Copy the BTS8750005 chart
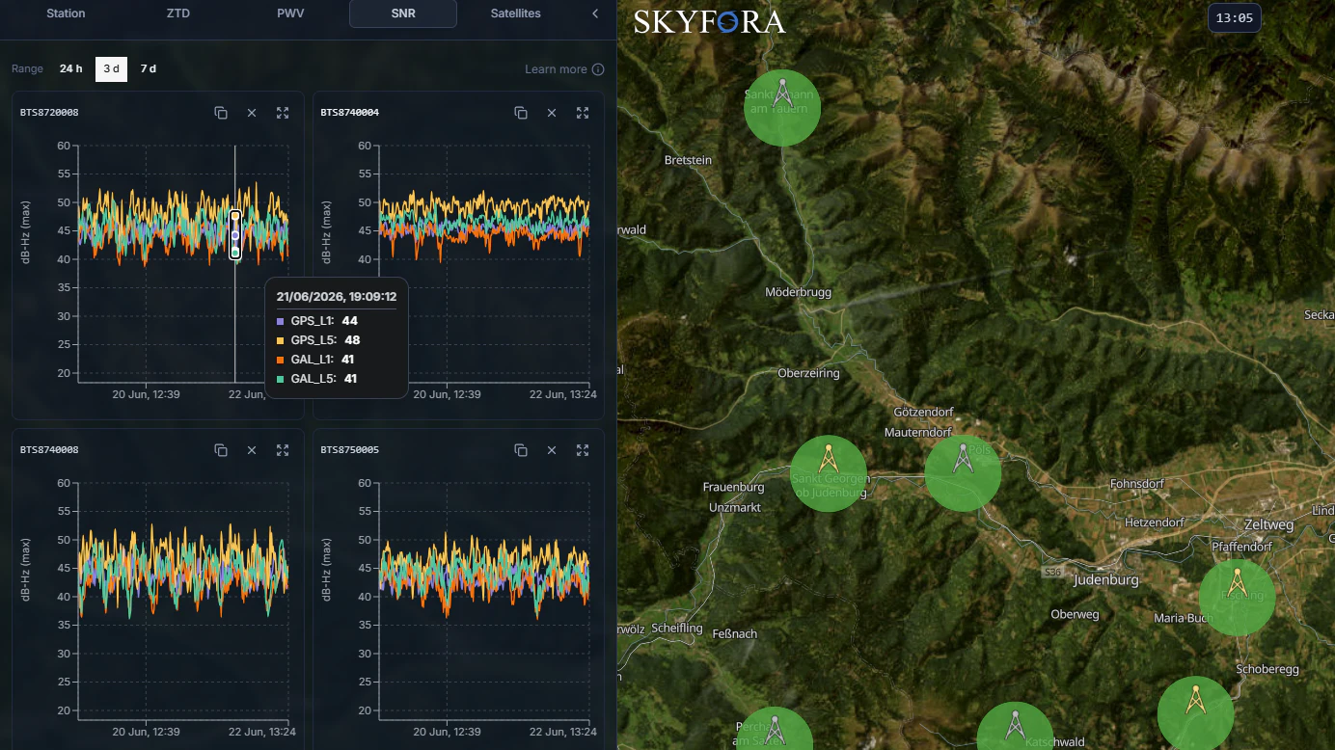Image resolution: width=1335 pixels, height=750 pixels. (x=521, y=450)
